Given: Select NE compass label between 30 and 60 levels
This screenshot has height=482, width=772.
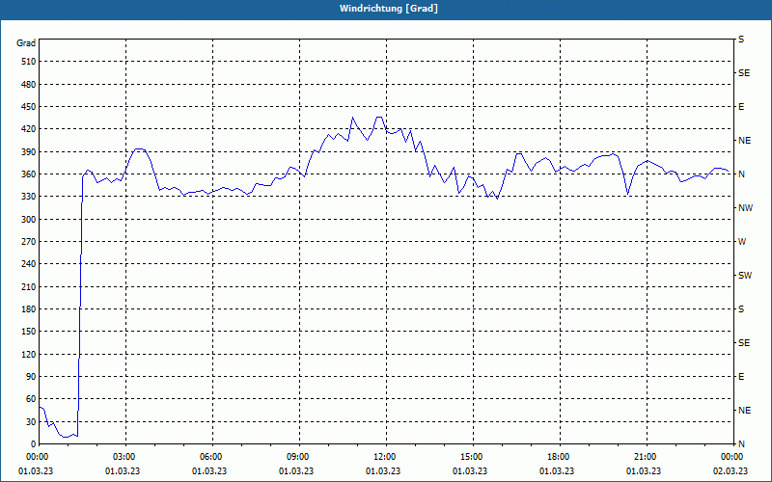Looking at the screenshot, I should (x=745, y=411).
